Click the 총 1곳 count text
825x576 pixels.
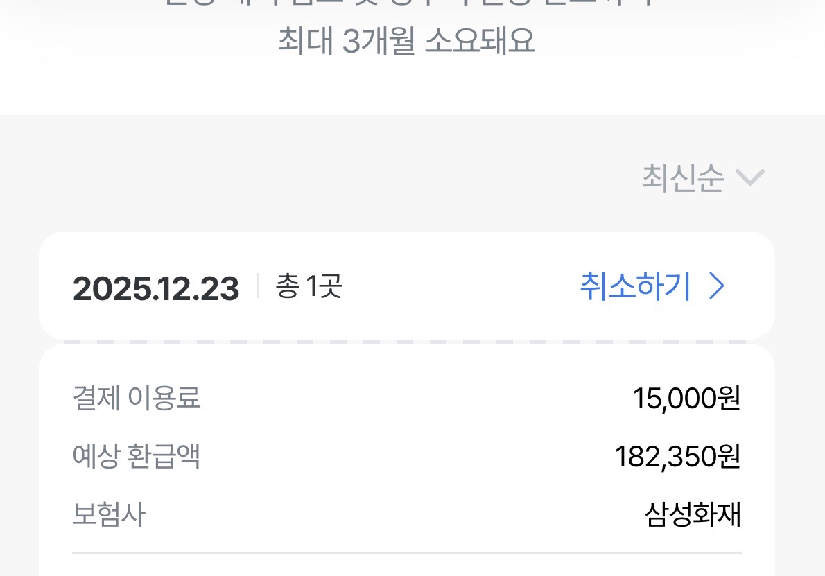[x=309, y=286]
